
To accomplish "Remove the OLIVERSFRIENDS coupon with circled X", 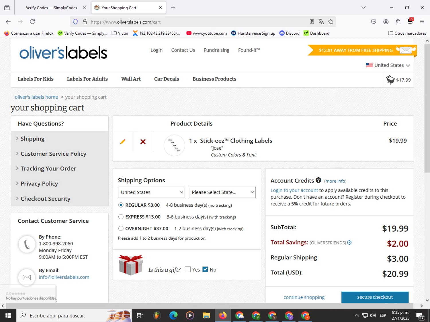I will tap(349, 242).
